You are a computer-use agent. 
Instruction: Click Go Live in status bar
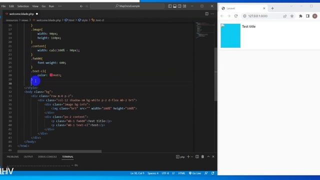pos(195,173)
